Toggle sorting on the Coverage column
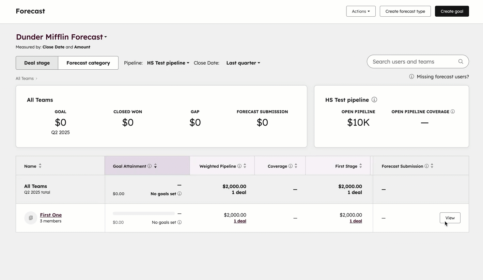The width and height of the screenshot is (483, 280). point(295,166)
